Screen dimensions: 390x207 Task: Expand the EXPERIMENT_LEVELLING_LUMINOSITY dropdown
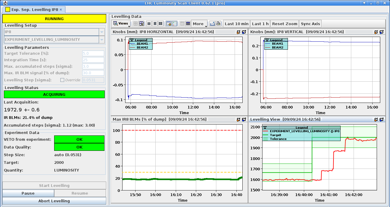(102, 40)
